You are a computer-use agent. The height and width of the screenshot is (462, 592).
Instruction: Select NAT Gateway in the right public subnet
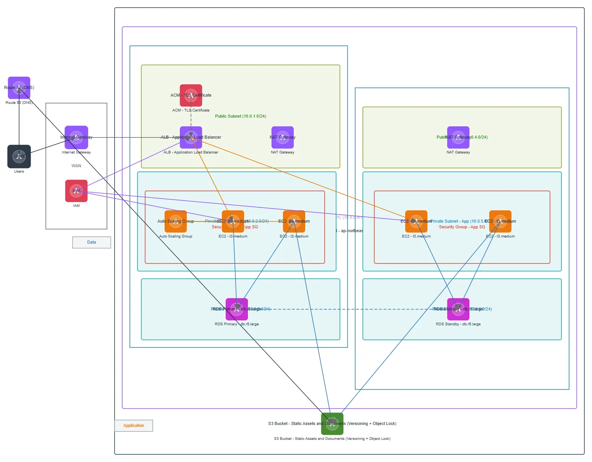coord(458,137)
